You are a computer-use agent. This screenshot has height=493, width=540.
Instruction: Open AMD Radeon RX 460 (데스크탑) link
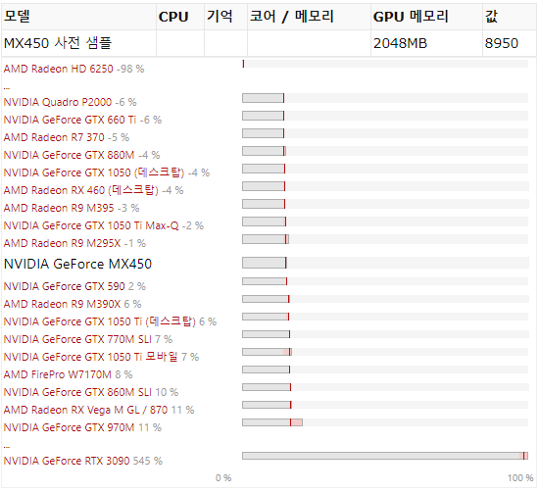pyautogui.click(x=80, y=190)
